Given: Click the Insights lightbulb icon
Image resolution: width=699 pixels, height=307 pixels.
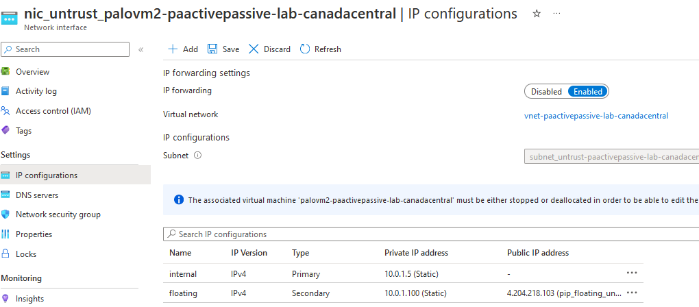Looking at the screenshot, I should click(x=6, y=299).
